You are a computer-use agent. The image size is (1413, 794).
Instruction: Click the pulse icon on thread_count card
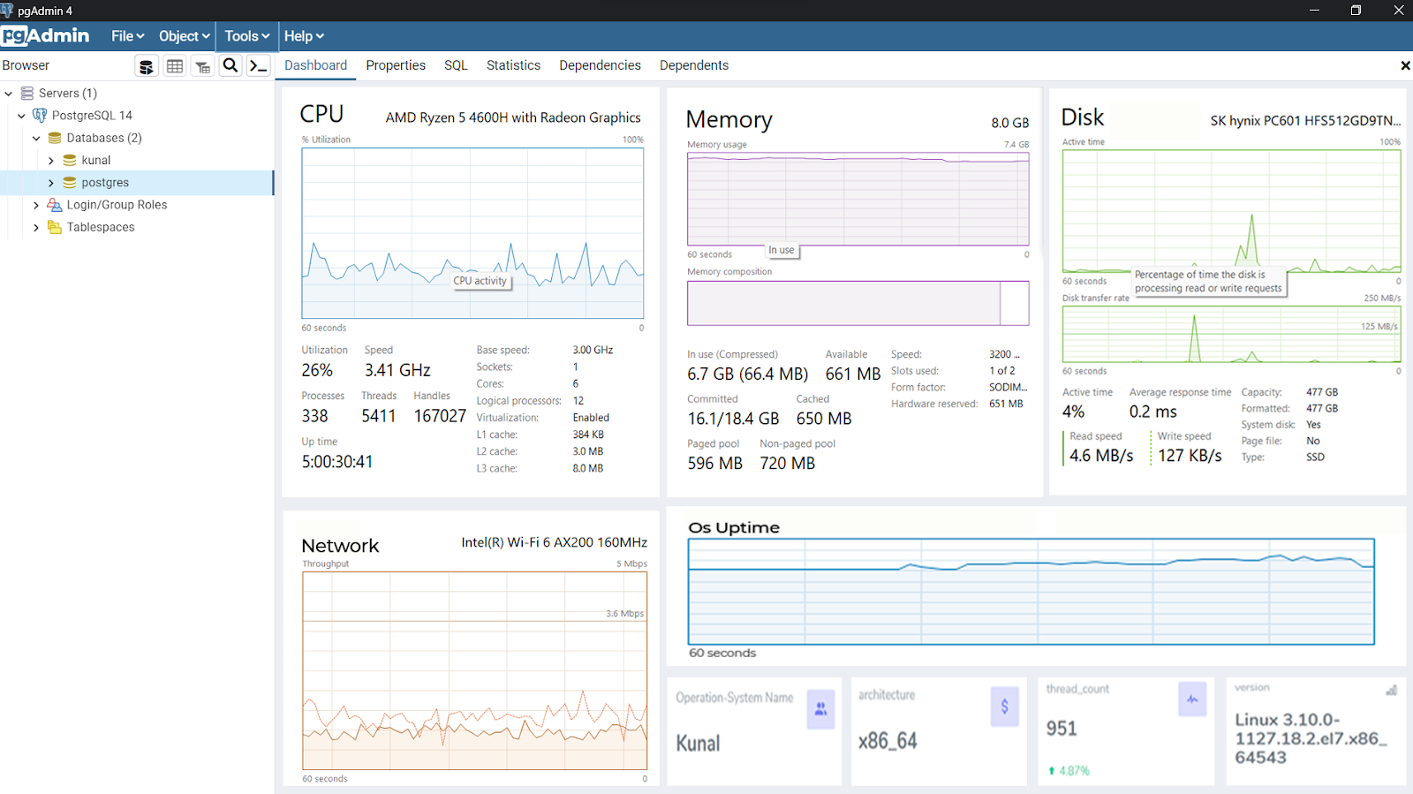pyautogui.click(x=1192, y=699)
